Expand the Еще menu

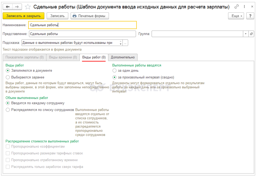[236, 16]
